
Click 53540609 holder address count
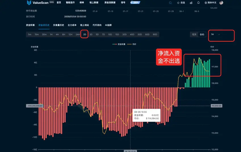[81, 11]
